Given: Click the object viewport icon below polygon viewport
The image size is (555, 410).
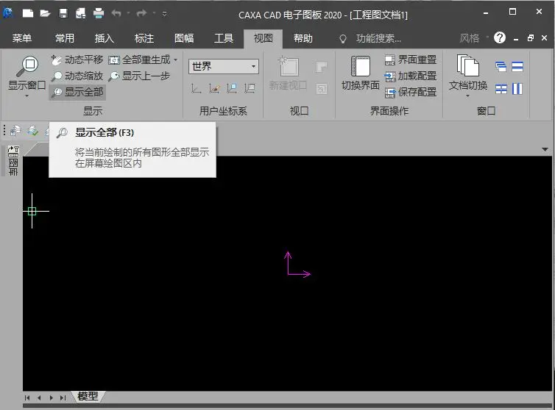Looking at the screenshot, I should [x=322, y=89].
